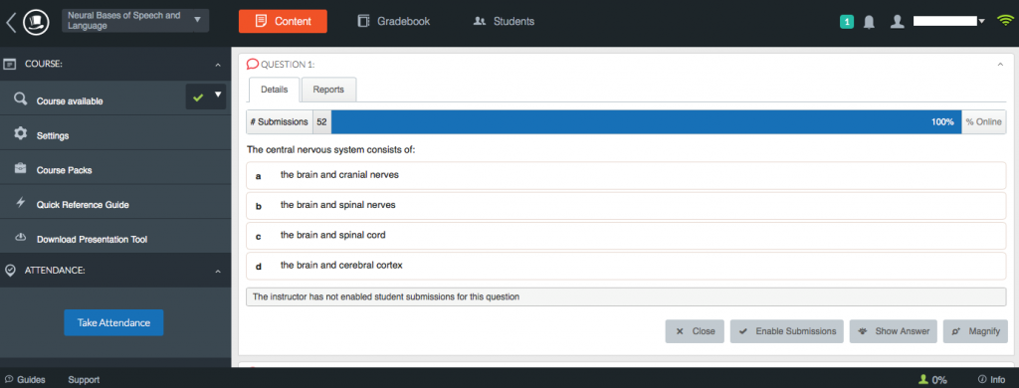Switch to the Content tab
This screenshot has height=388, width=1019.
coord(283,21)
